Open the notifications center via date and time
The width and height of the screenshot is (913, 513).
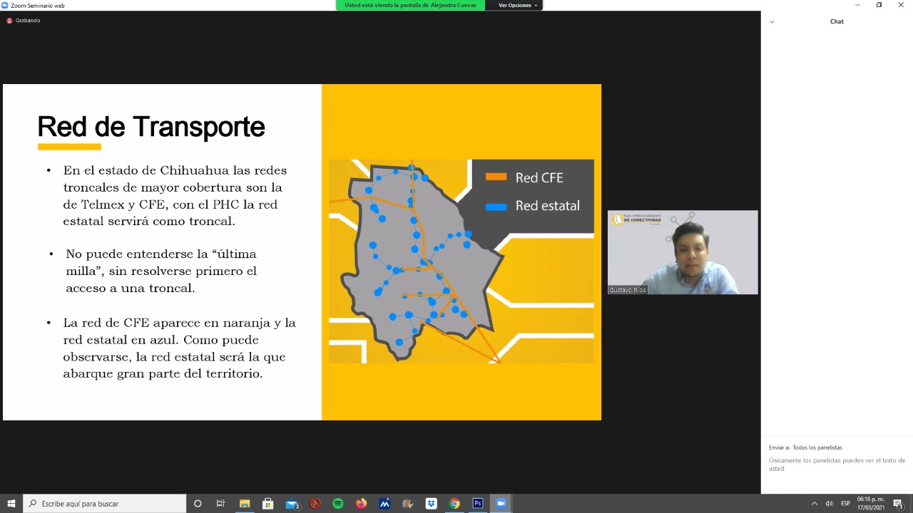pyautogui.click(x=872, y=503)
